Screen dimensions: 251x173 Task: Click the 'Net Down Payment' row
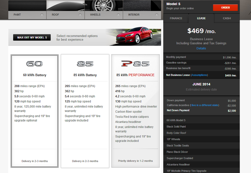point(201,110)
